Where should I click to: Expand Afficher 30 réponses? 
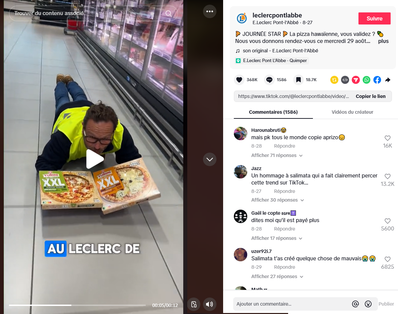tap(277, 200)
